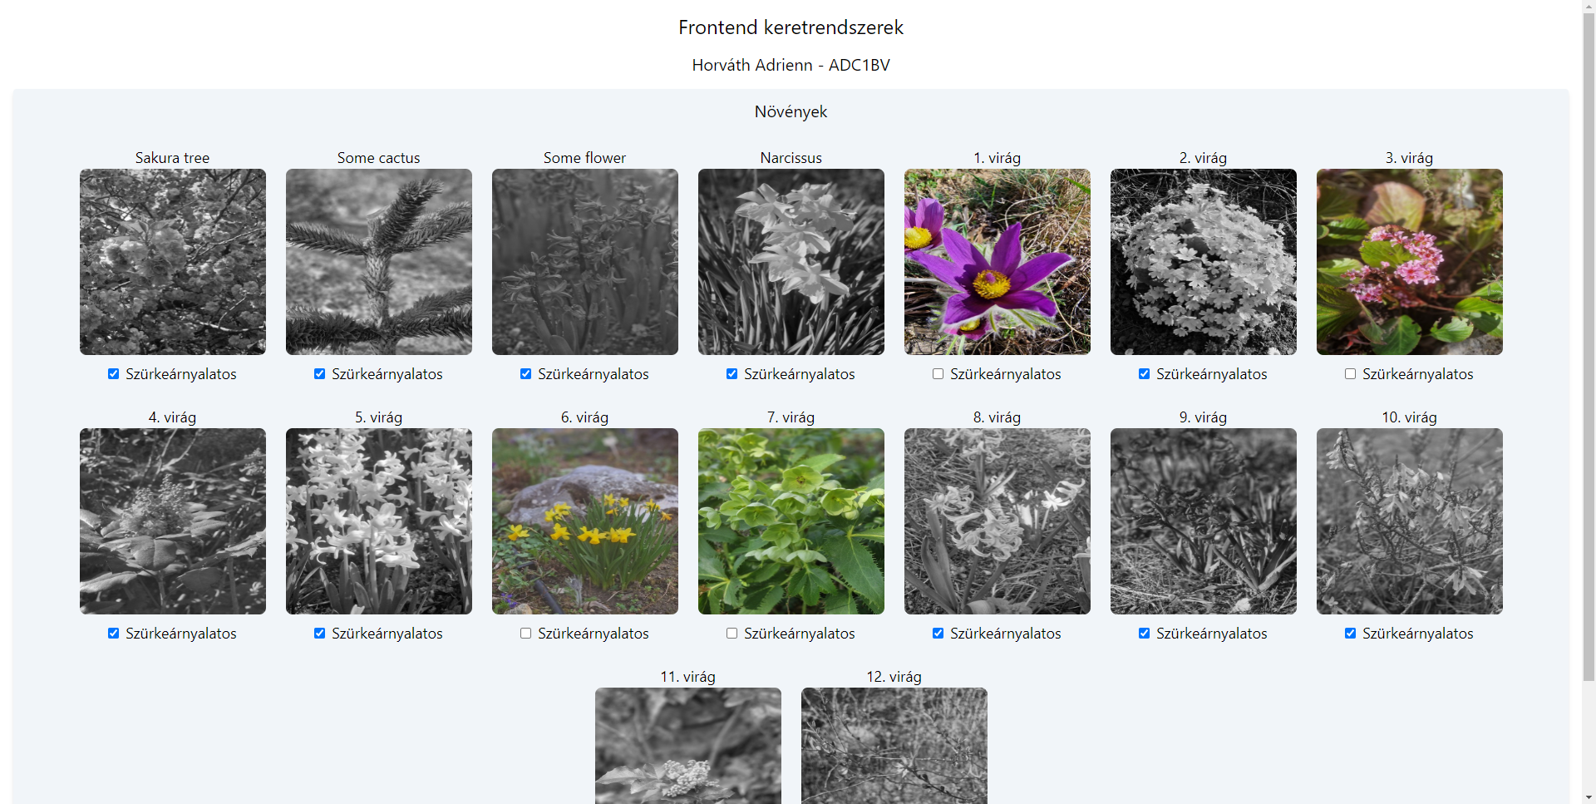
Task: Toggle grayscale checkbox under Some flower
Action: [525, 374]
